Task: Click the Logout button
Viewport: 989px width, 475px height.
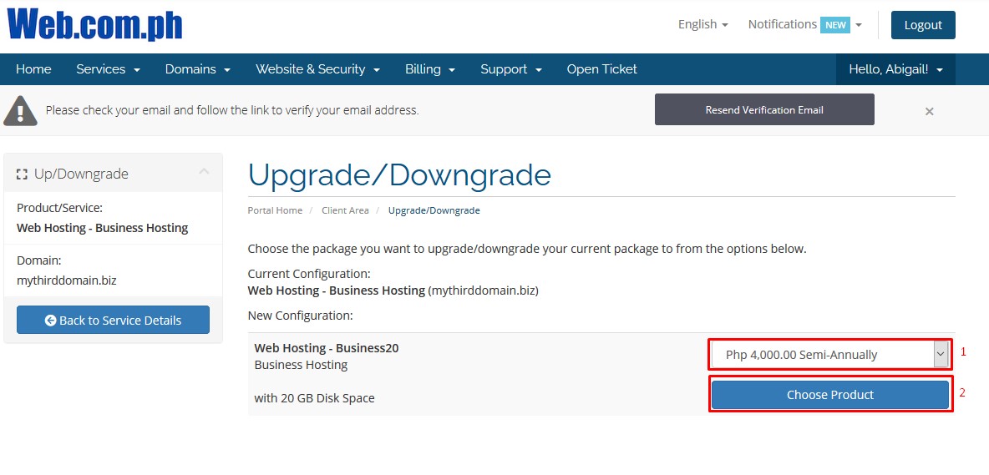Action: [x=923, y=25]
